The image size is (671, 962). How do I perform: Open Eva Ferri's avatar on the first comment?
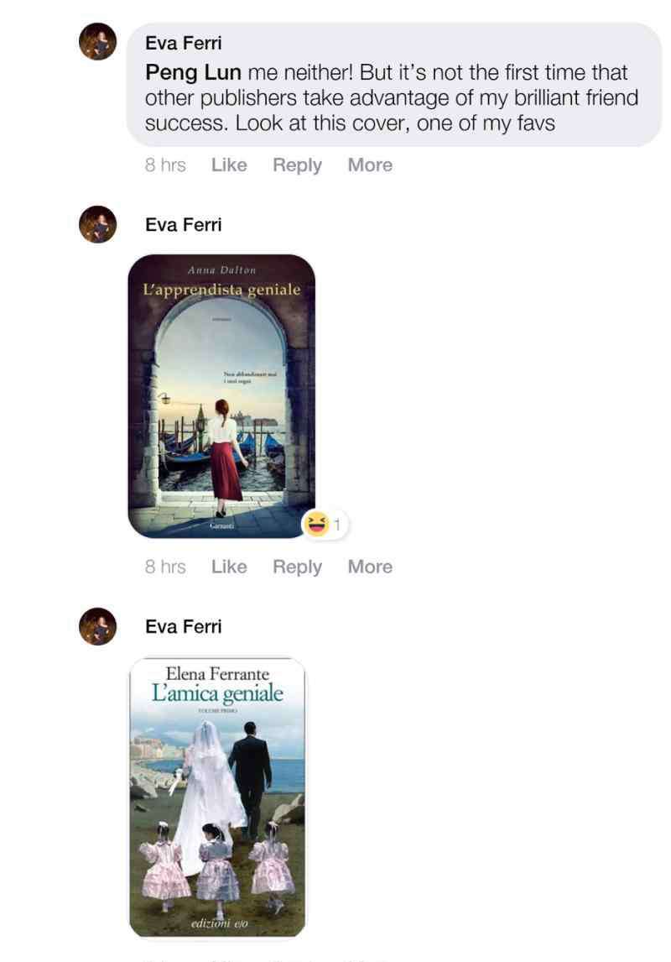pyautogui.click(x=97, y=42)
